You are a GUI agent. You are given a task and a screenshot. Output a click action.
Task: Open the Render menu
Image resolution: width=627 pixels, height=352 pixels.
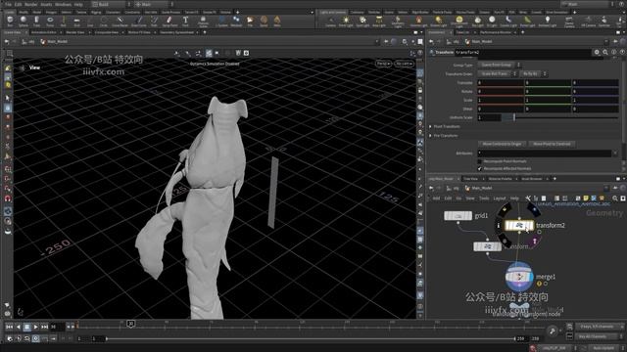coord(30,4)
